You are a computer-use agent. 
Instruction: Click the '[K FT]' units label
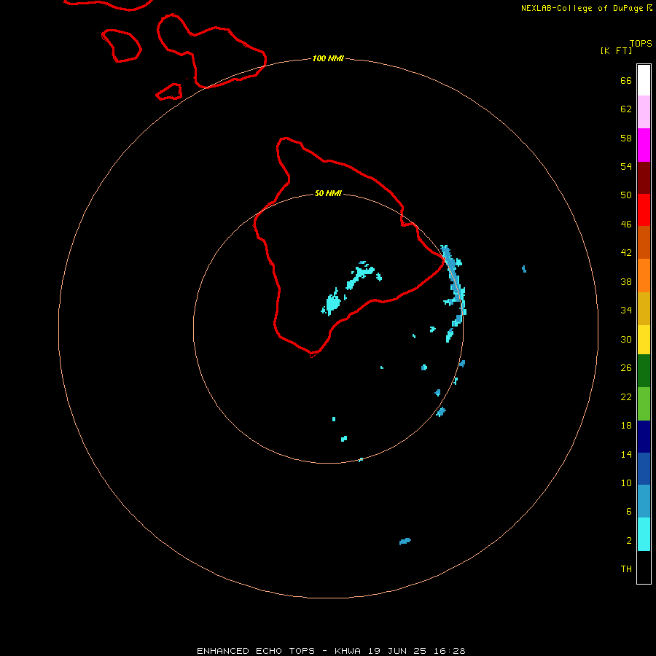(x=616, y=50)
